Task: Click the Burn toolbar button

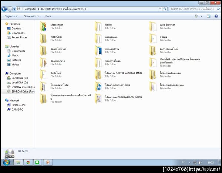Action: 48,16
